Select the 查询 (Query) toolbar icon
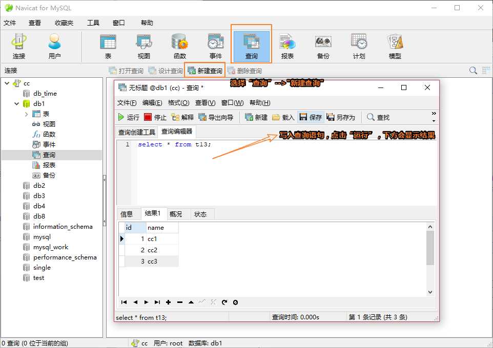Screen dimensions: 493x348 point(252,47)
